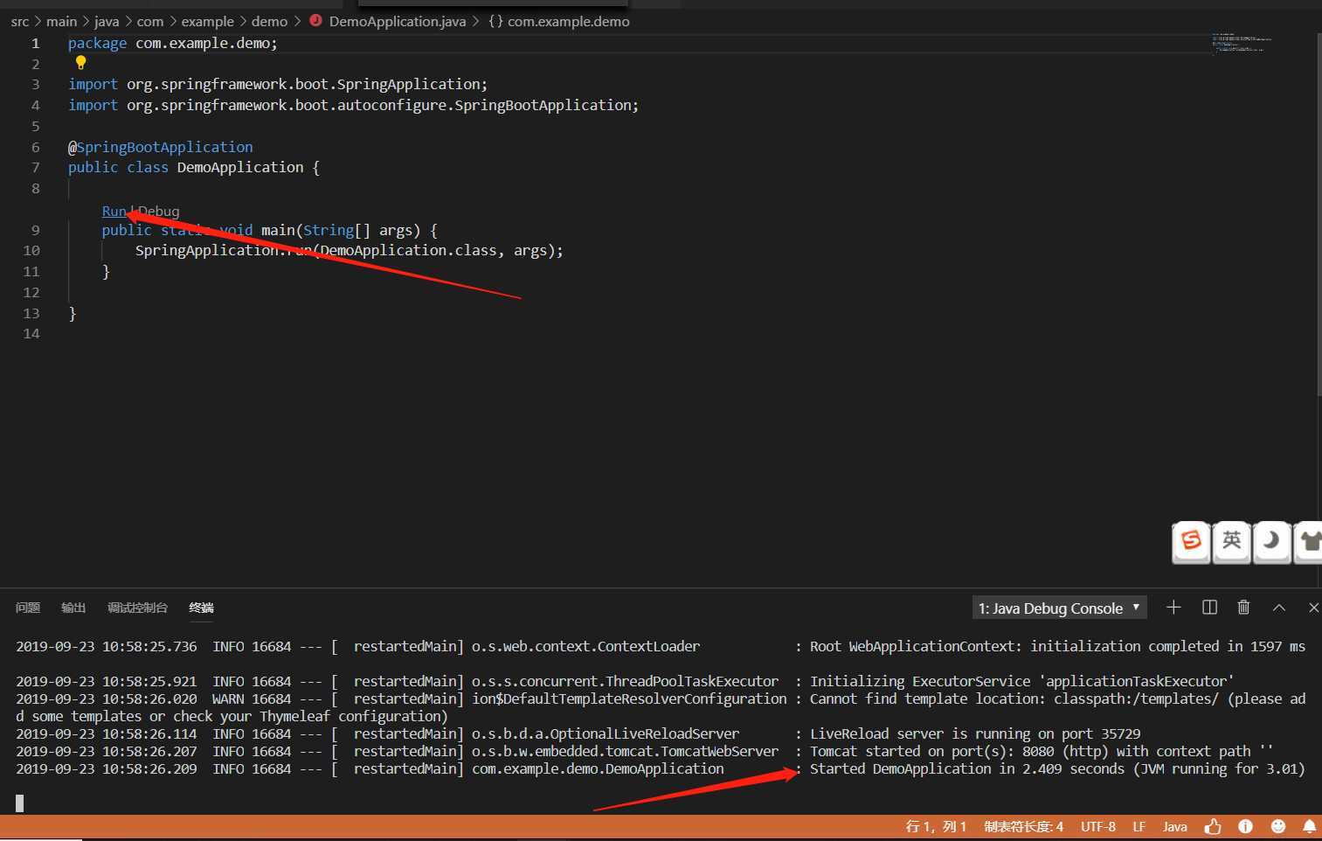1322x841 pixels.
Task: Click the DemoApplication class name on line 7
Action: coord(240,167)
